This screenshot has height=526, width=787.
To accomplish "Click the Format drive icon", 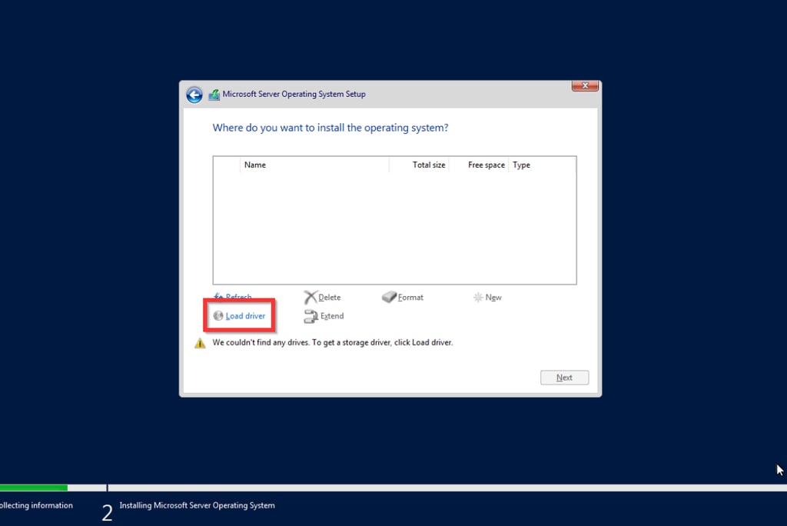I will (x=389, y=298).
